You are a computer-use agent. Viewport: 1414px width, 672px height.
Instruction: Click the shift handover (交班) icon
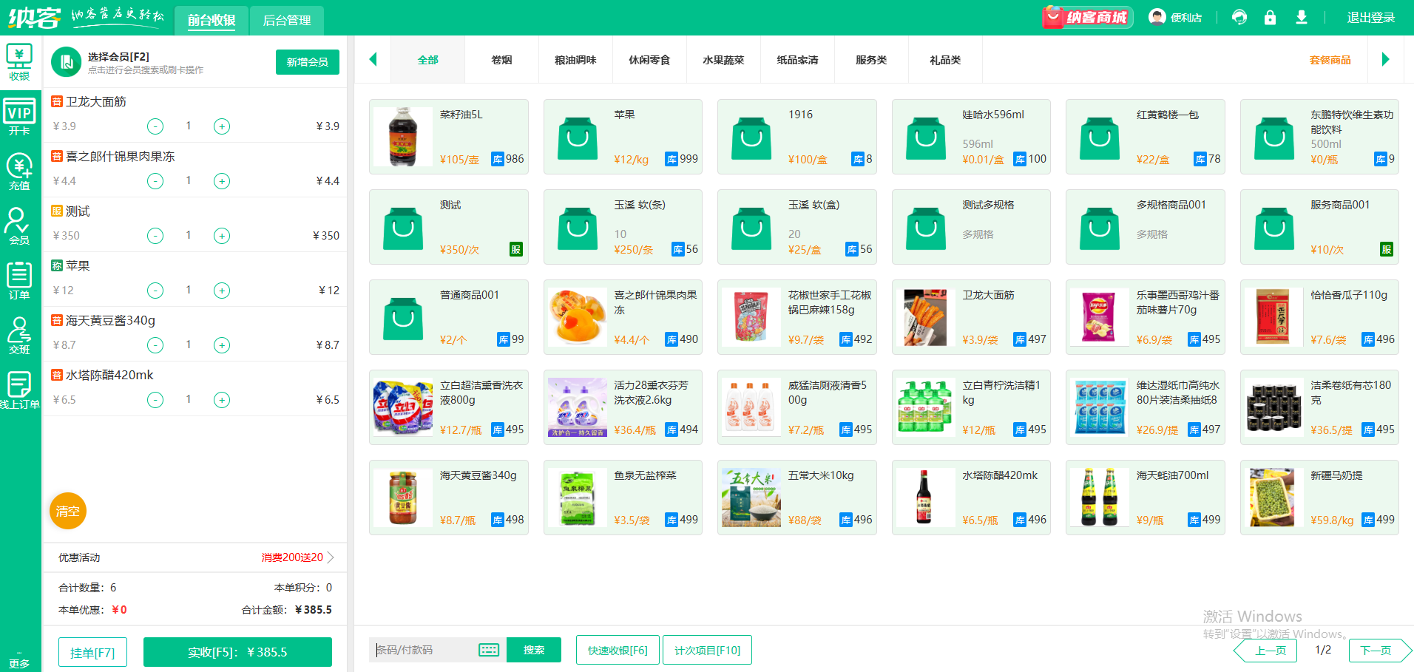[19, 336]
